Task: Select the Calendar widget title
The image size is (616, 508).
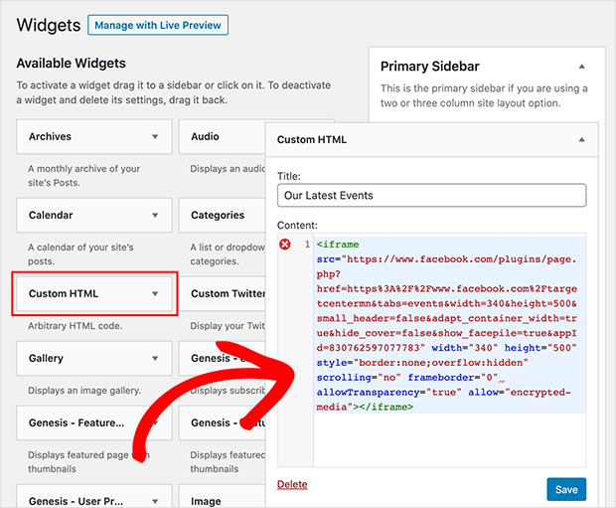Action: pyautogui.click(x=51, y=215)
